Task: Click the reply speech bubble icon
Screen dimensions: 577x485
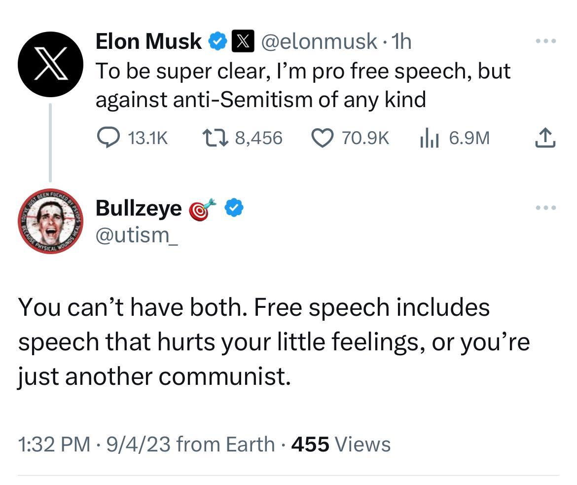Action: [107, 138]
